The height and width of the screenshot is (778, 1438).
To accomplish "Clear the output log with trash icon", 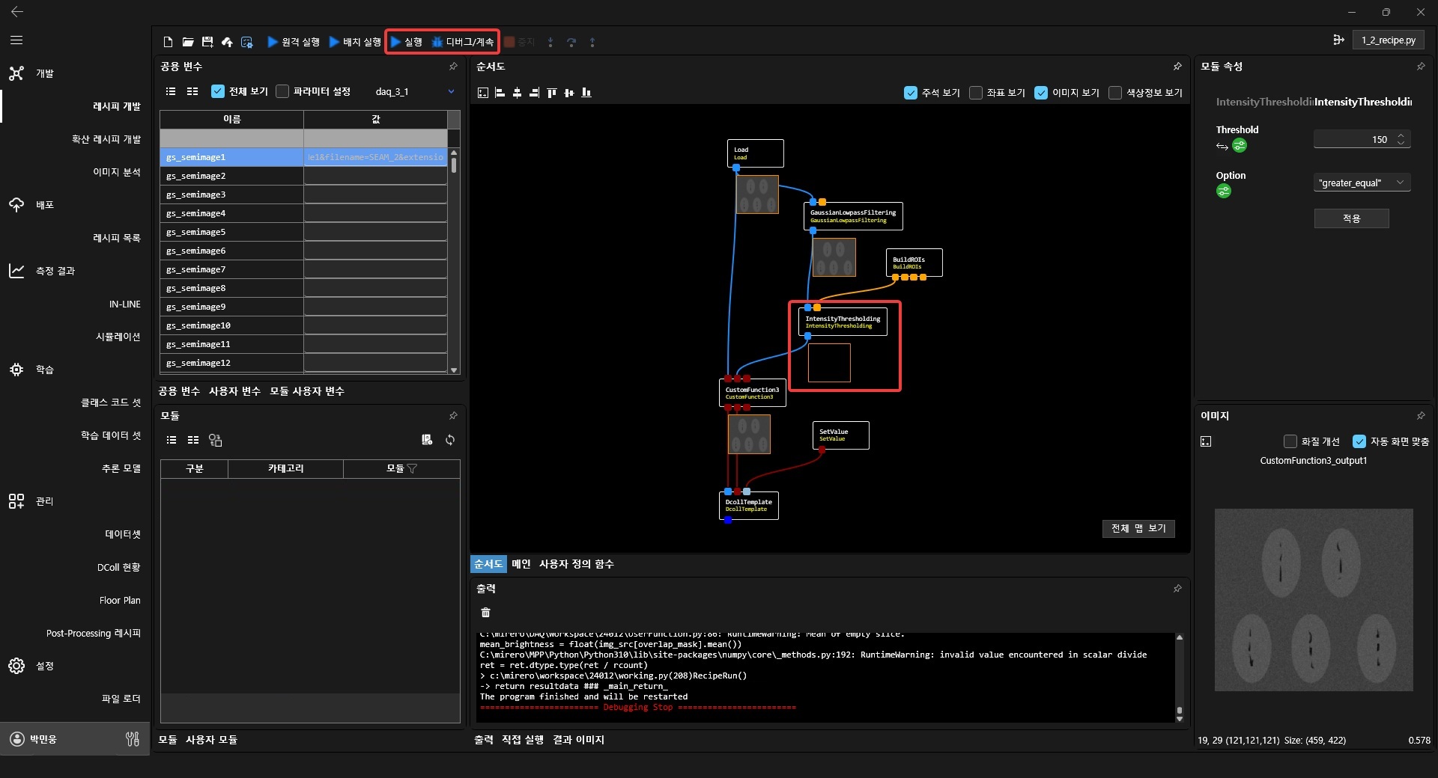I will [485, 613].
